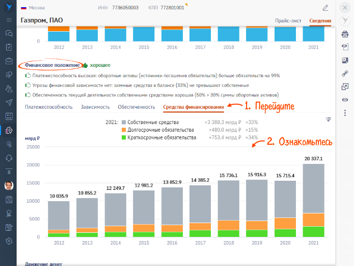Click the 2016 blue bar in the upper chart
354x266 pixels.
pyautogui.click(x=172, y=35)
